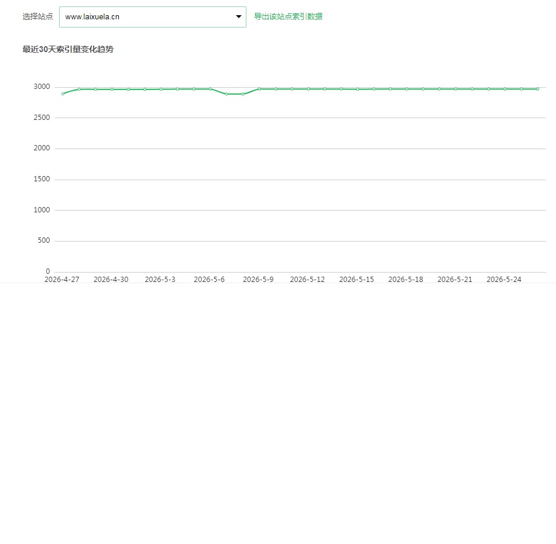556x544 pixels.
Task: Click the 2026-4-27 x-axis date label
Action: coord(61,279)
